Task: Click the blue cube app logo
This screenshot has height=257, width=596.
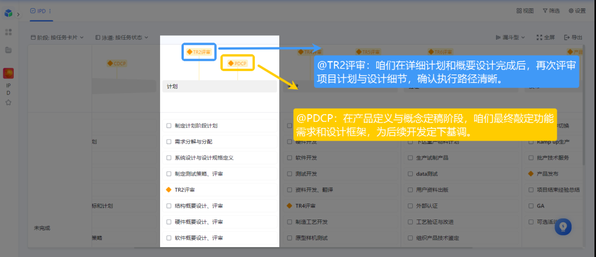Action: pyautogui.click(x=8, y=13)
